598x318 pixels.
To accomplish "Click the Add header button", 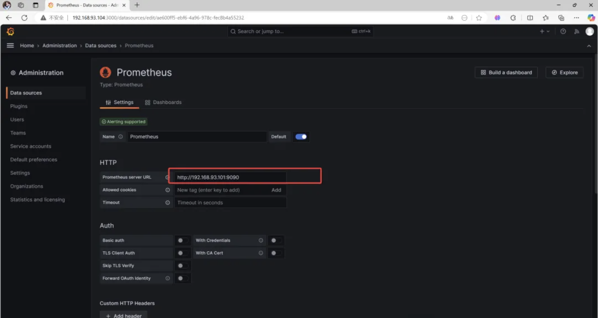I will point(123,315).
